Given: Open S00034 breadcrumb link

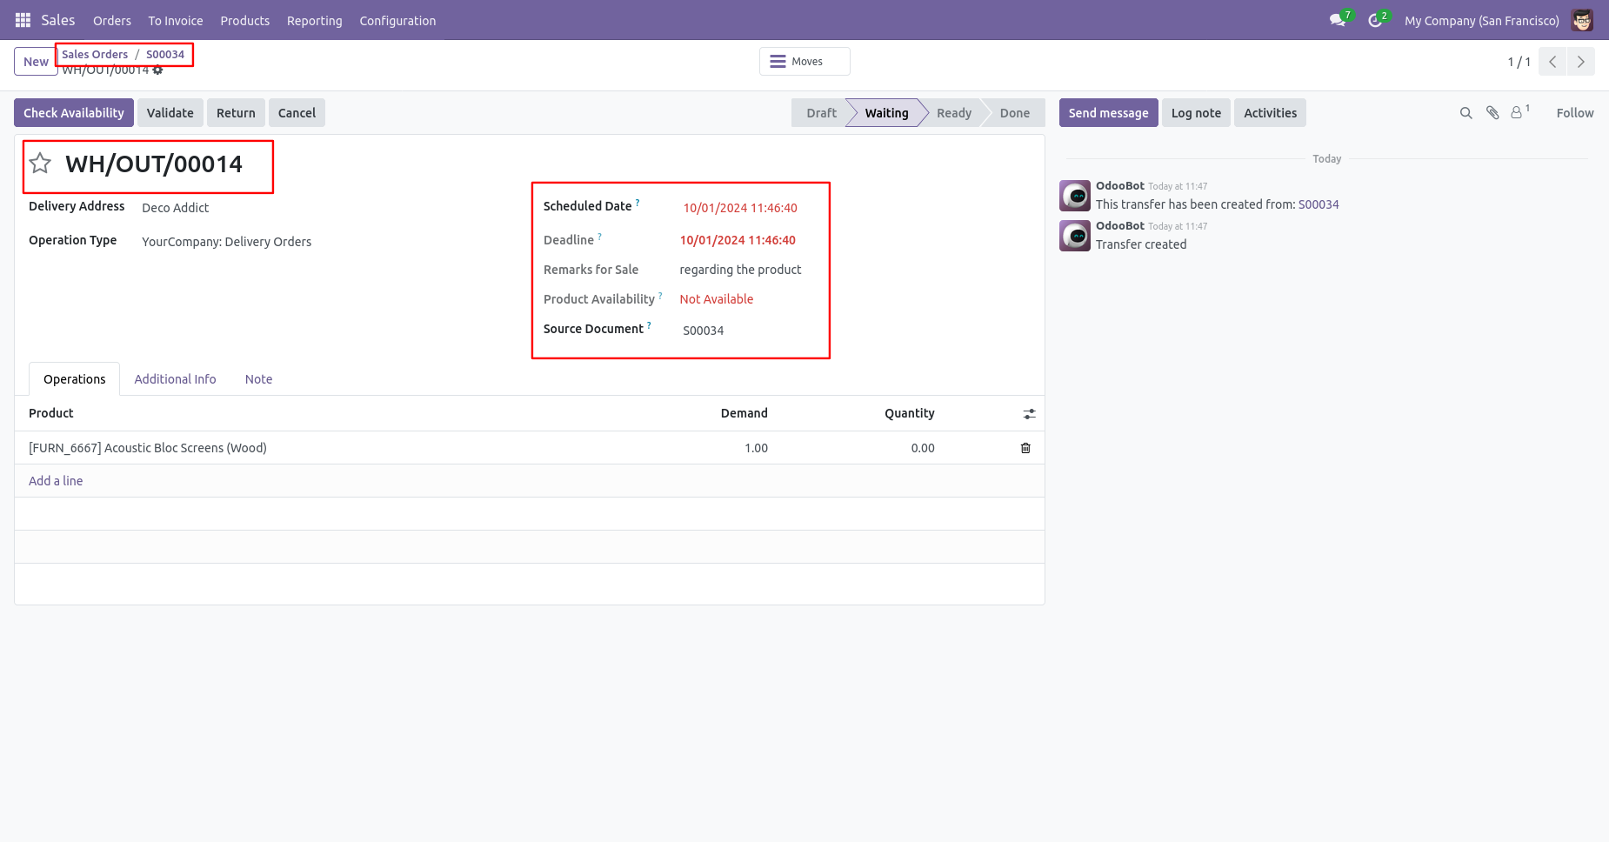Looking at the screenshot, I should 165,54.
